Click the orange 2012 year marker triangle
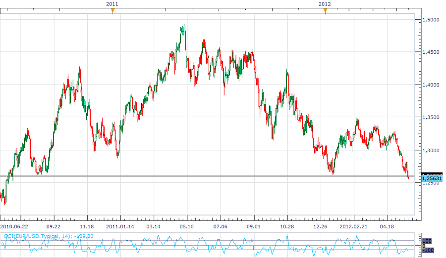This screenshot has height=258, width=446. point(325,10)
